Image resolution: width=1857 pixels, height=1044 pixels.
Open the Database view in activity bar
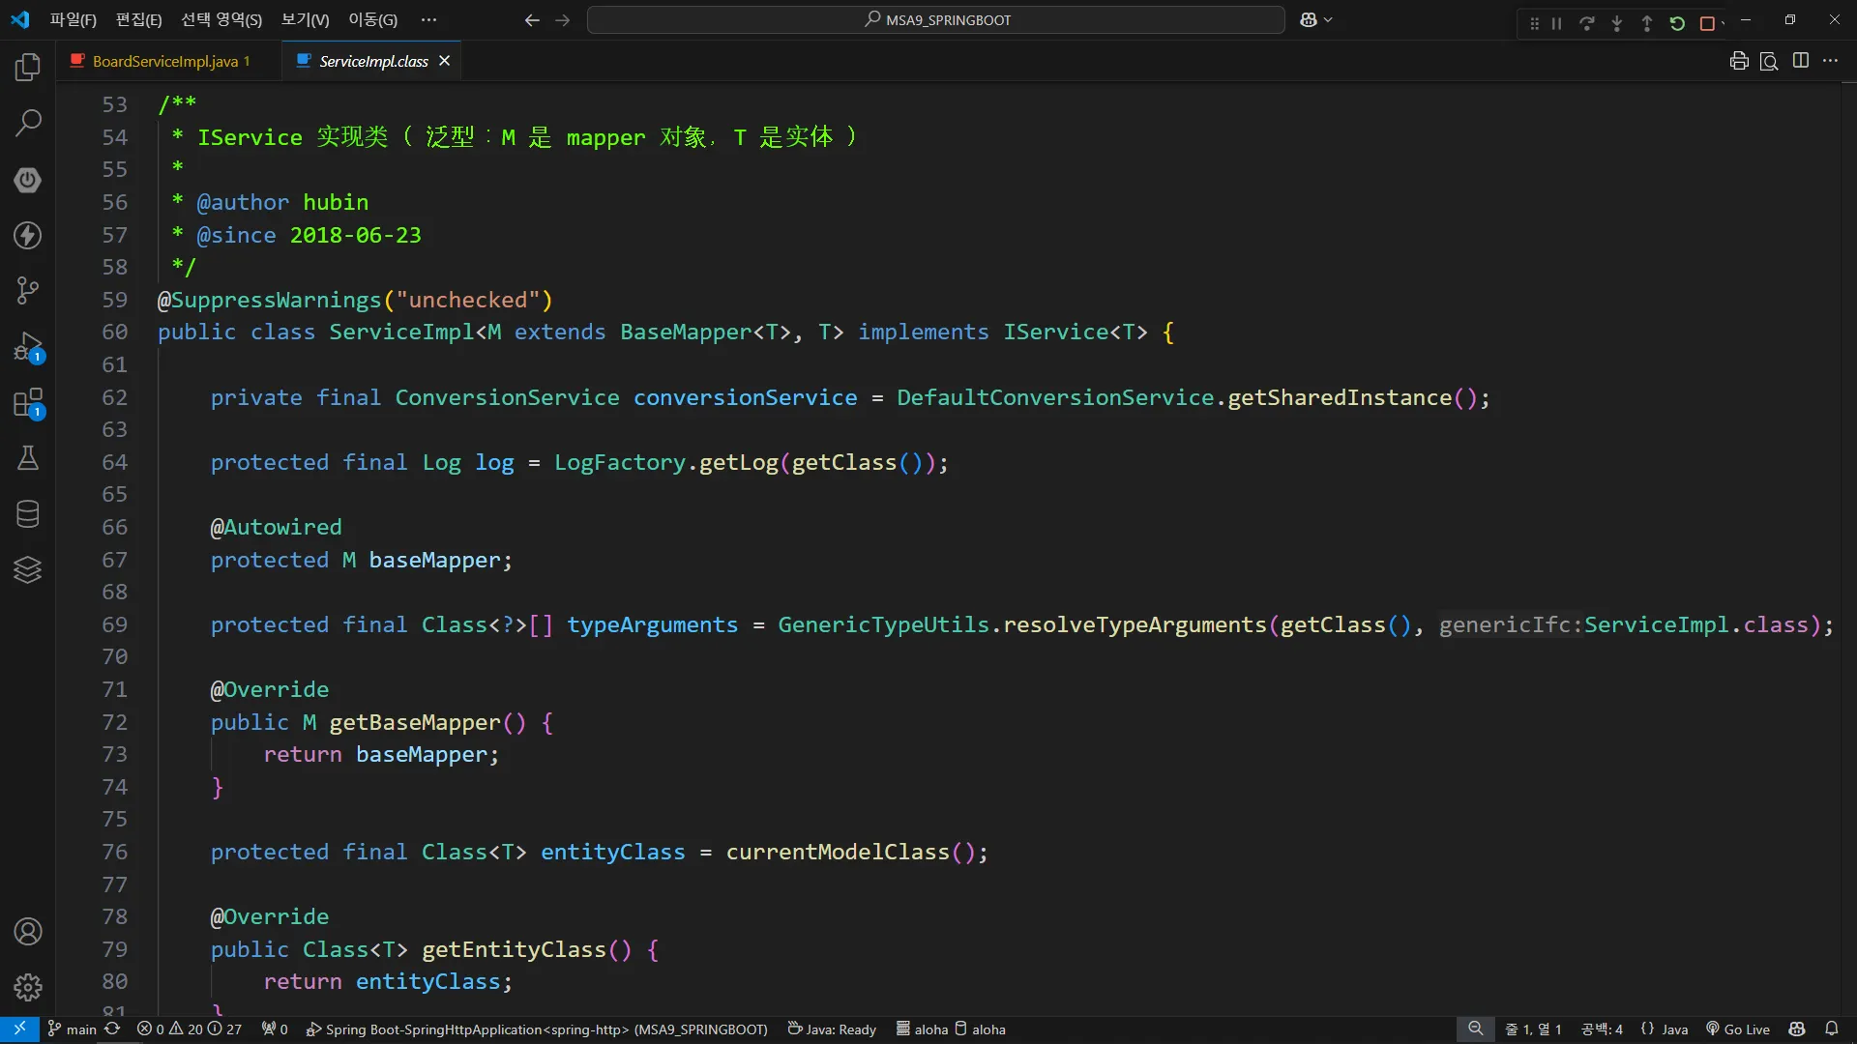[28, 513]
